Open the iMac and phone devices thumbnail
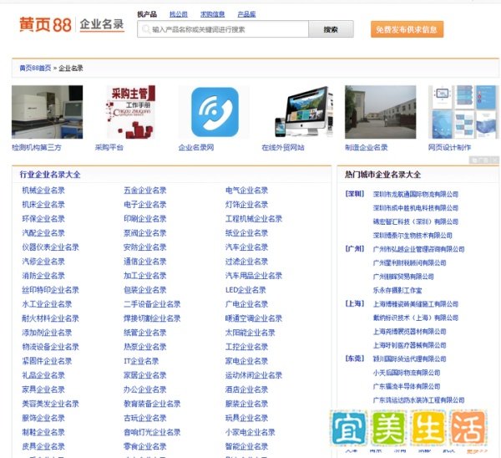Viewport: 501px width, 458px height. pyautogui.click(x=304, y=112)
